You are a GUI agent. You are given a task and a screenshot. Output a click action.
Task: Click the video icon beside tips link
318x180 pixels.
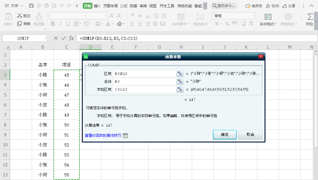click(x=125, y=136)
